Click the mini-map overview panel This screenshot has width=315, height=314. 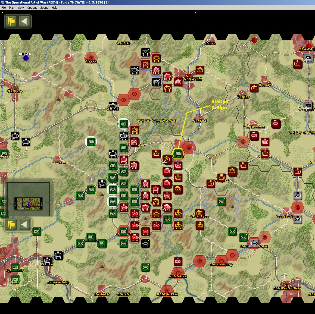(x=28, y=199)
